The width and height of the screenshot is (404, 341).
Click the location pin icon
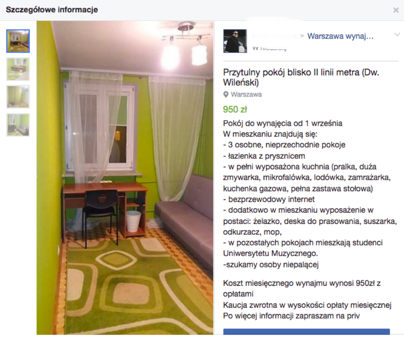[226, 95]
